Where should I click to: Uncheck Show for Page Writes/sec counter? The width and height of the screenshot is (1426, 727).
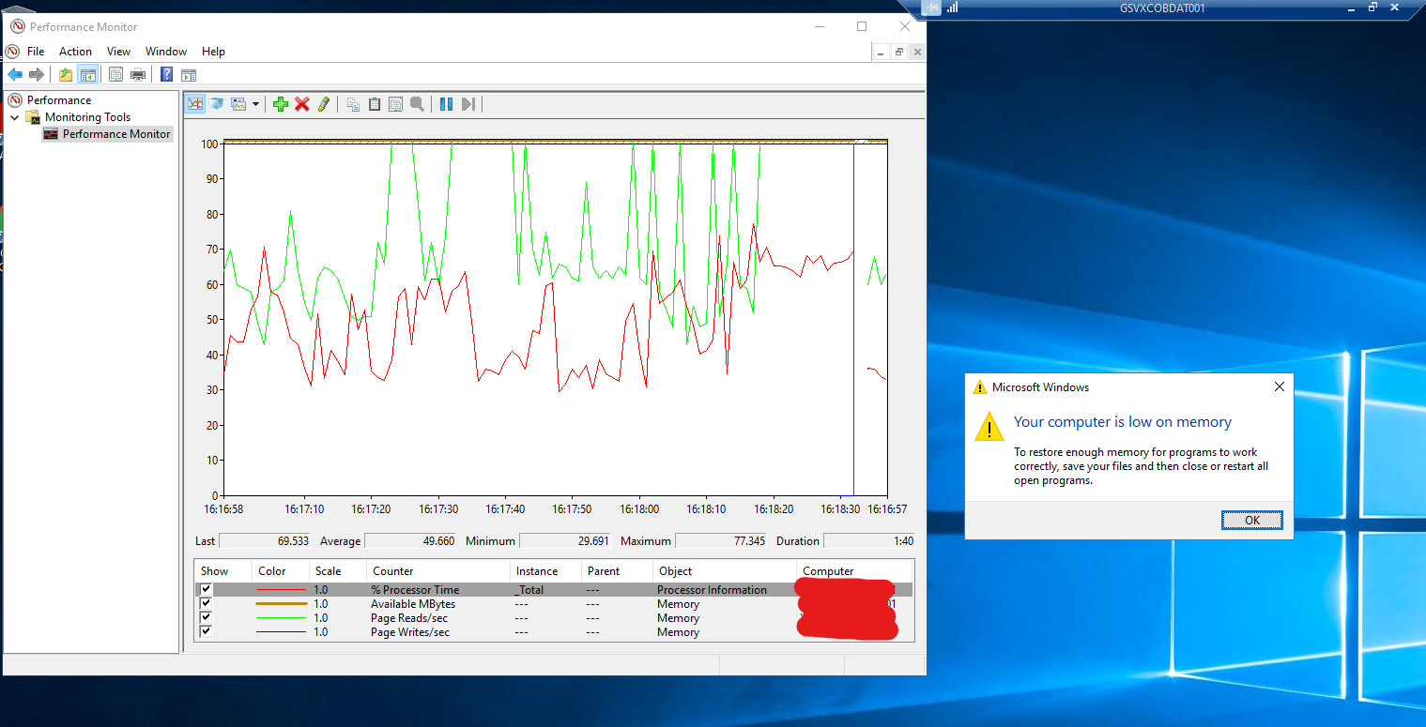[207, 632]
